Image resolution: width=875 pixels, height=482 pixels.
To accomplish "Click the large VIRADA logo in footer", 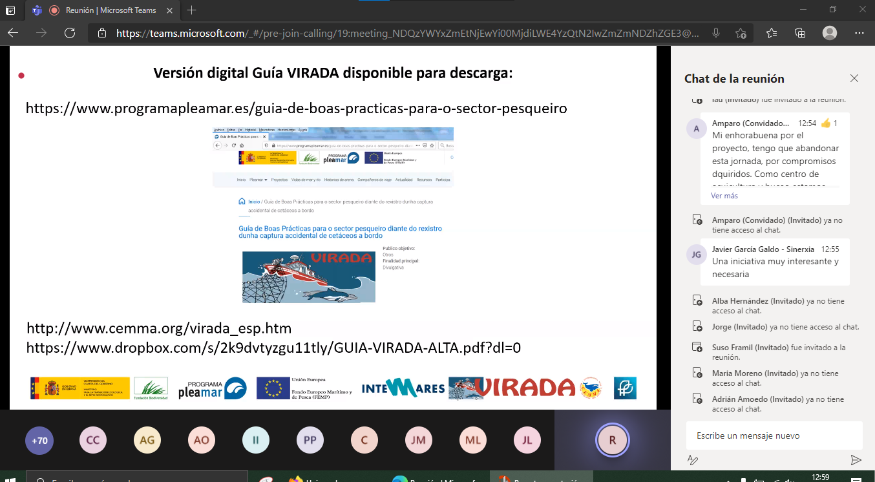I will 511,388.
